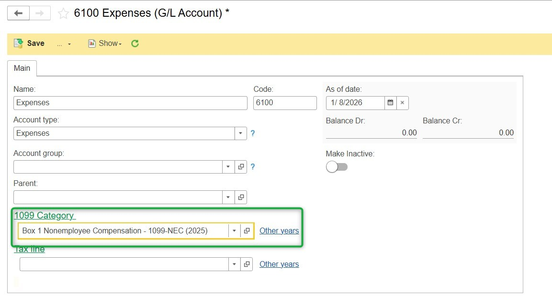Viewport: 552px width, 296px height.
Task: Open Account group record icon
Action: 241,167
